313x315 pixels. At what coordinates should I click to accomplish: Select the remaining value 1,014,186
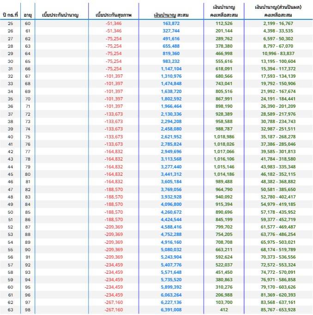click(x=224, y=174)
